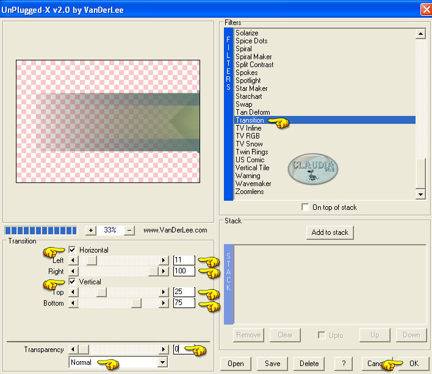Click the Save button

point(273,364)
